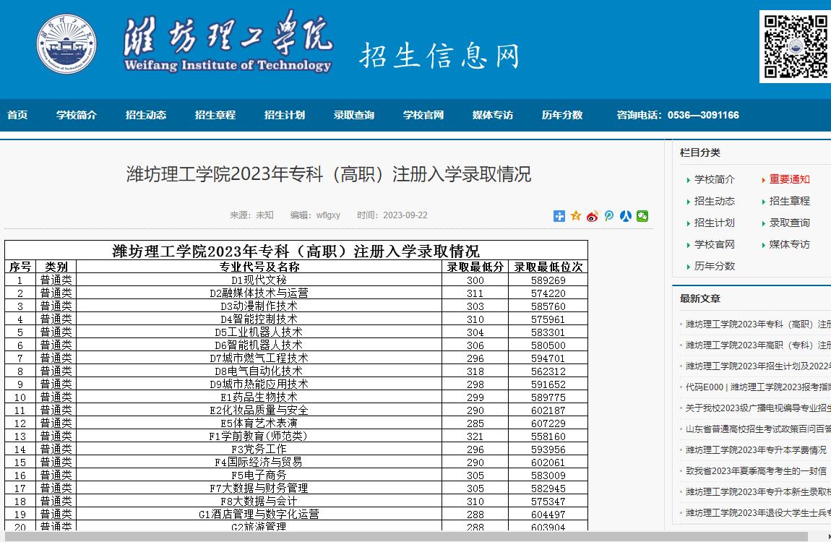Go to 首页 in the navigation bar
Image resolution: width=831 pixels, height=542 pixels.
point(17,115)
